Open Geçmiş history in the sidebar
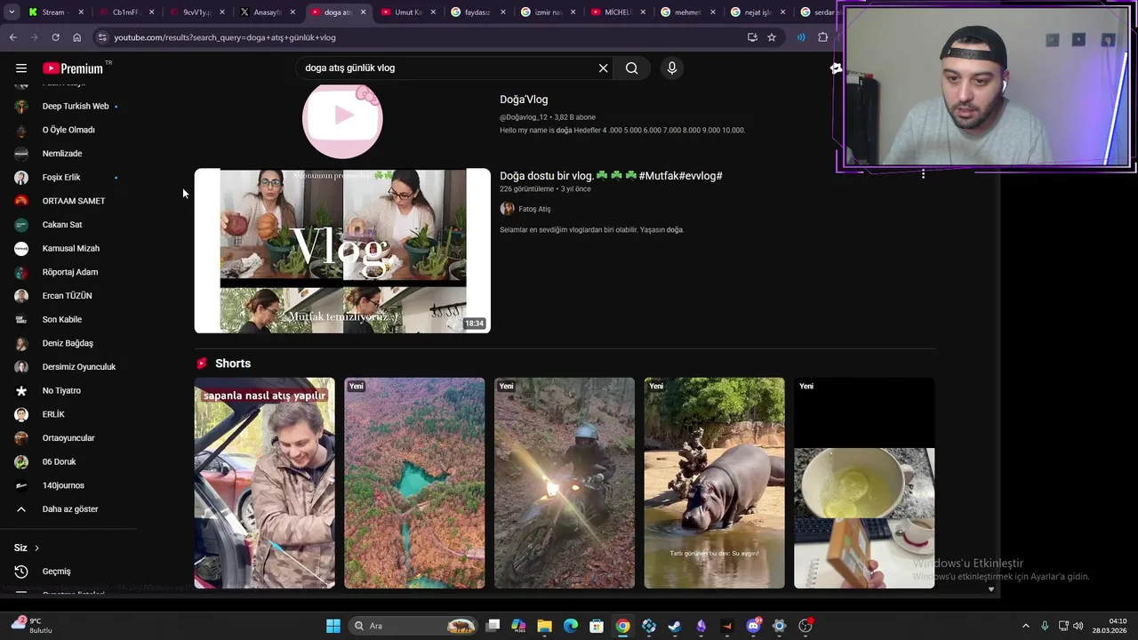Screen dimensions: 1138x640 [56, 572]
